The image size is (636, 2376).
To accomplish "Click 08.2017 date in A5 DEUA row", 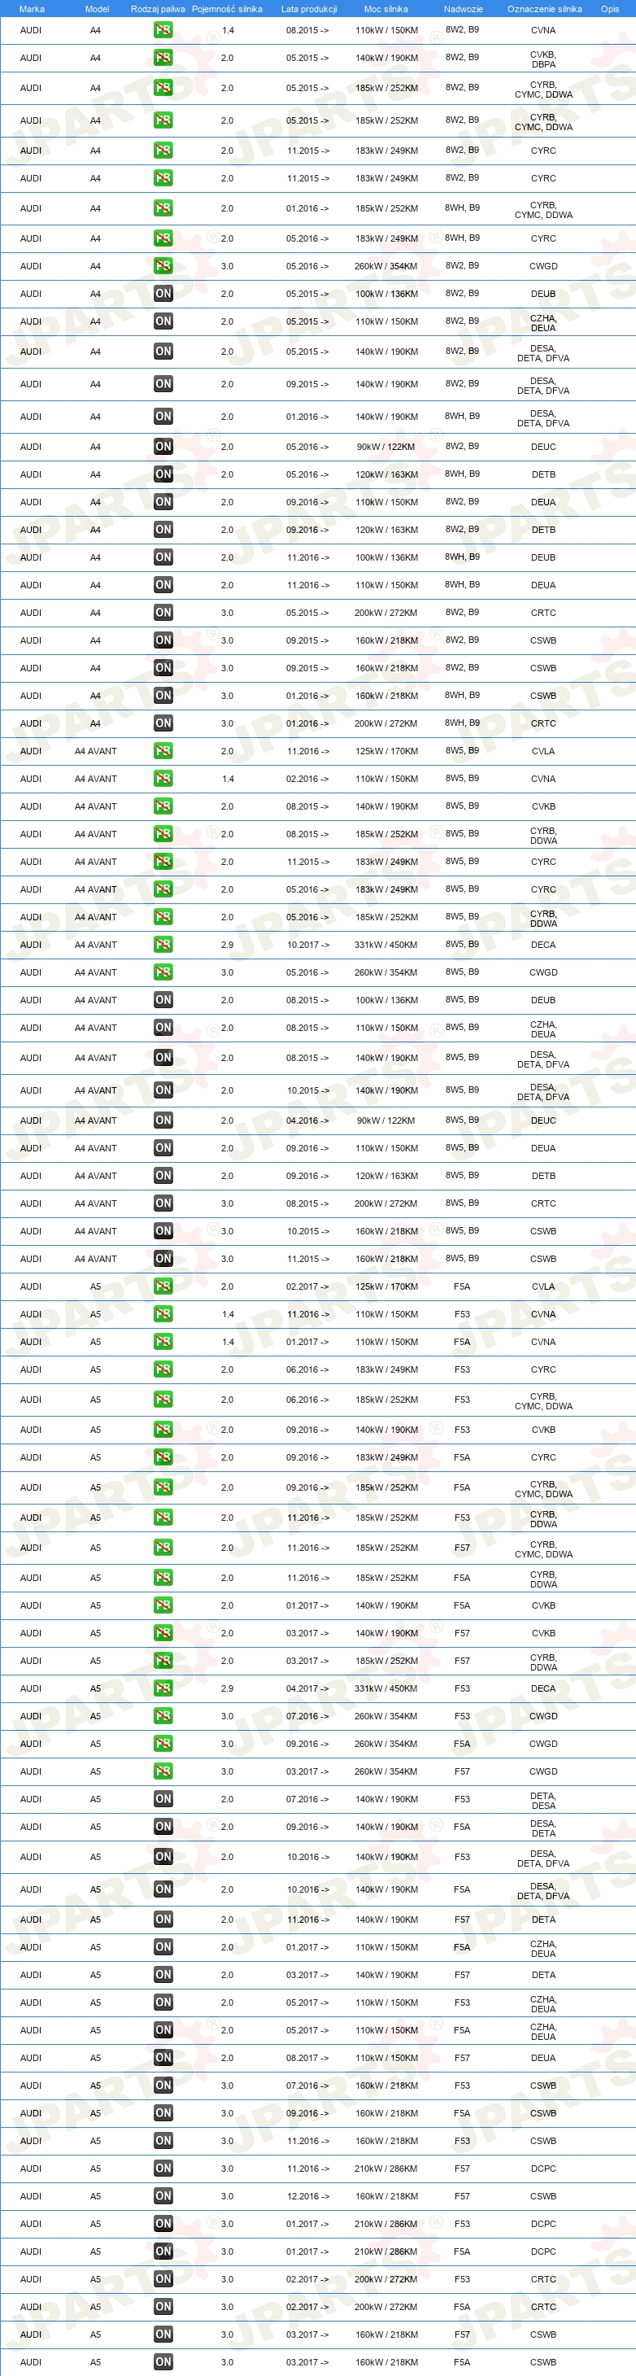I will click(307, 2058).
